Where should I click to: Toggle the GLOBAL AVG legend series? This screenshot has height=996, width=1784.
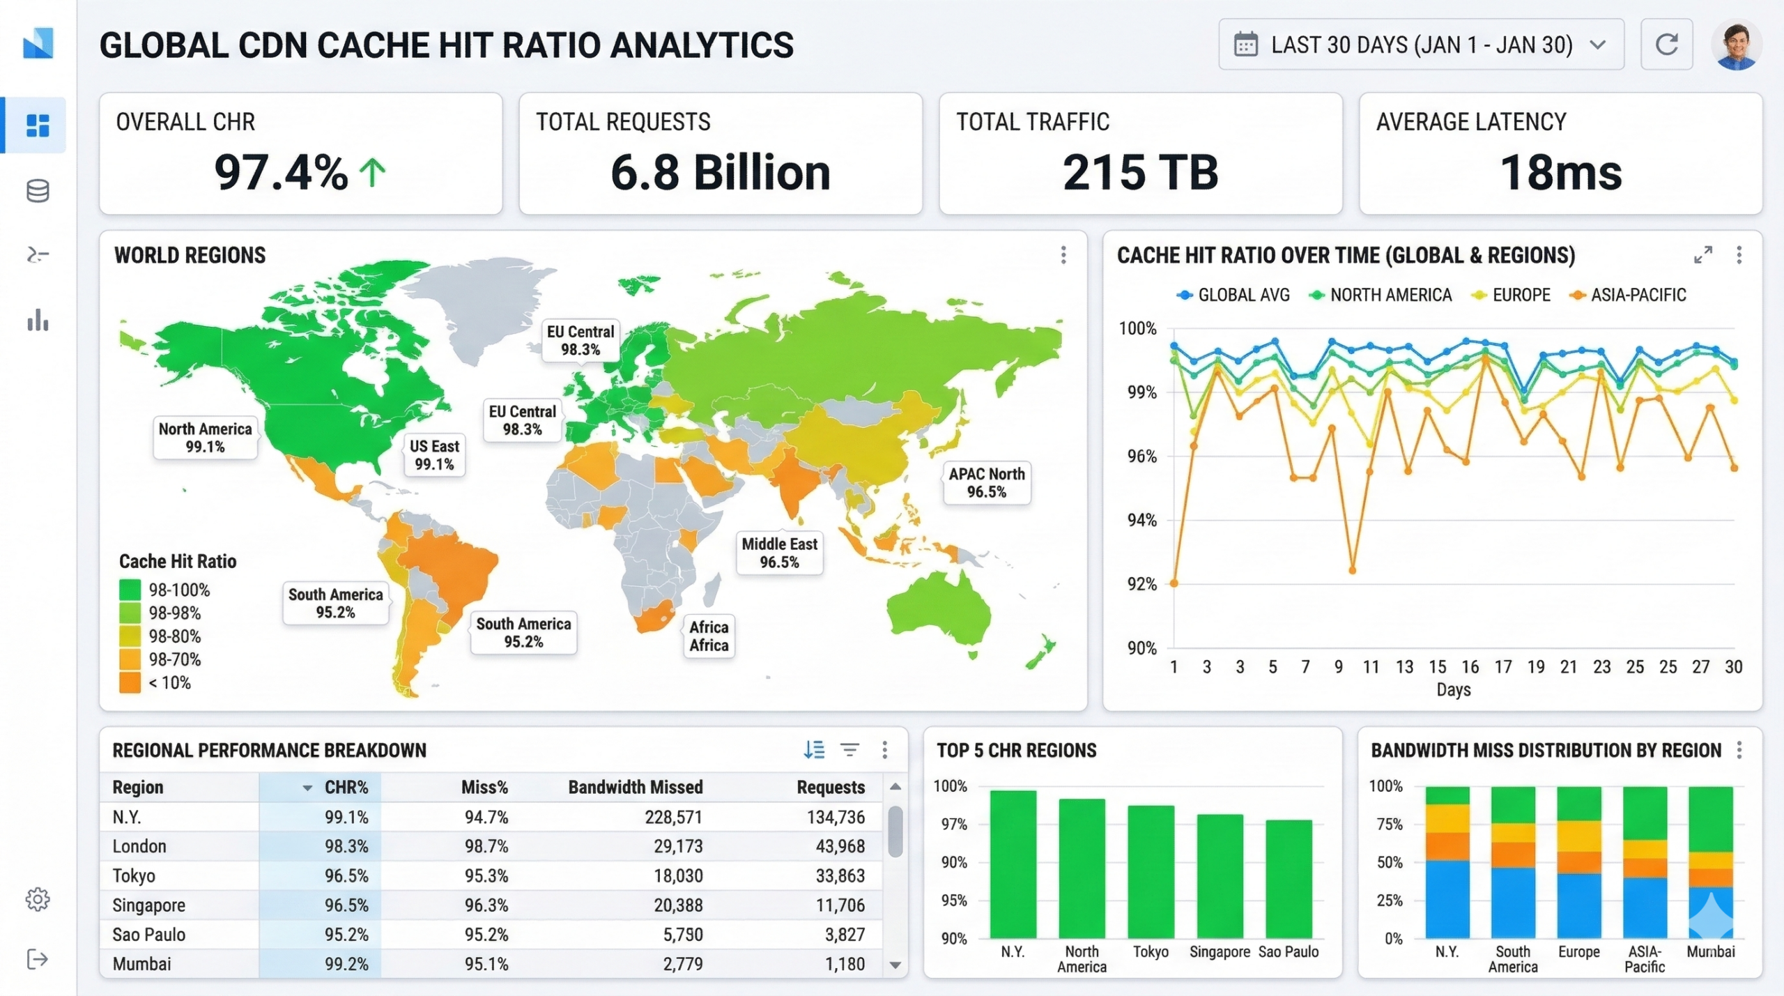1233,295
